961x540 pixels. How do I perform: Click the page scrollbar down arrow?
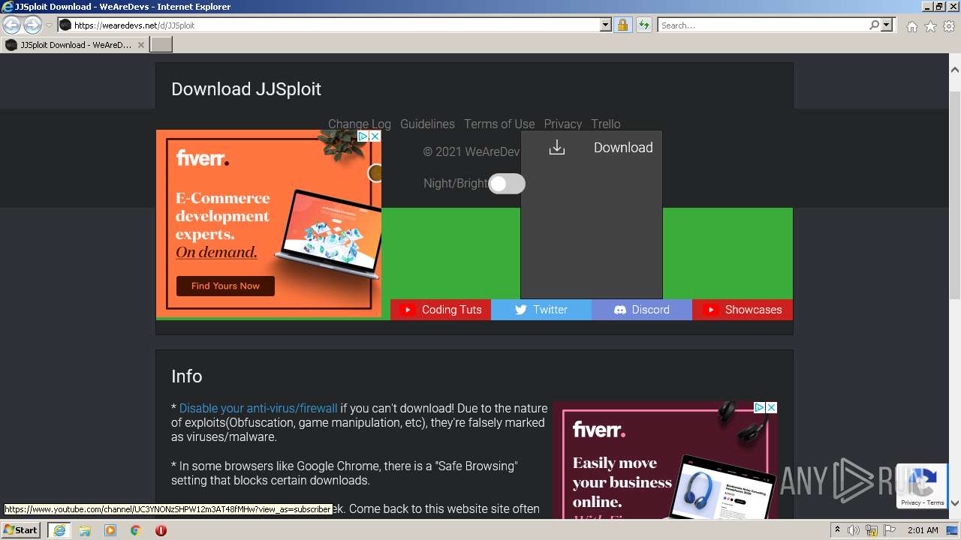click(955, 503)
